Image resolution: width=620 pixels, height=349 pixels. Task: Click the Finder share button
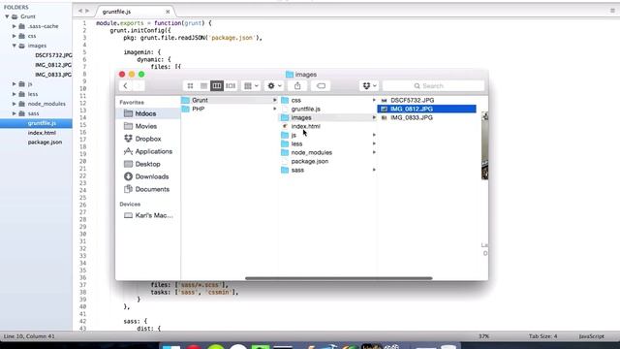coord(297,86)
